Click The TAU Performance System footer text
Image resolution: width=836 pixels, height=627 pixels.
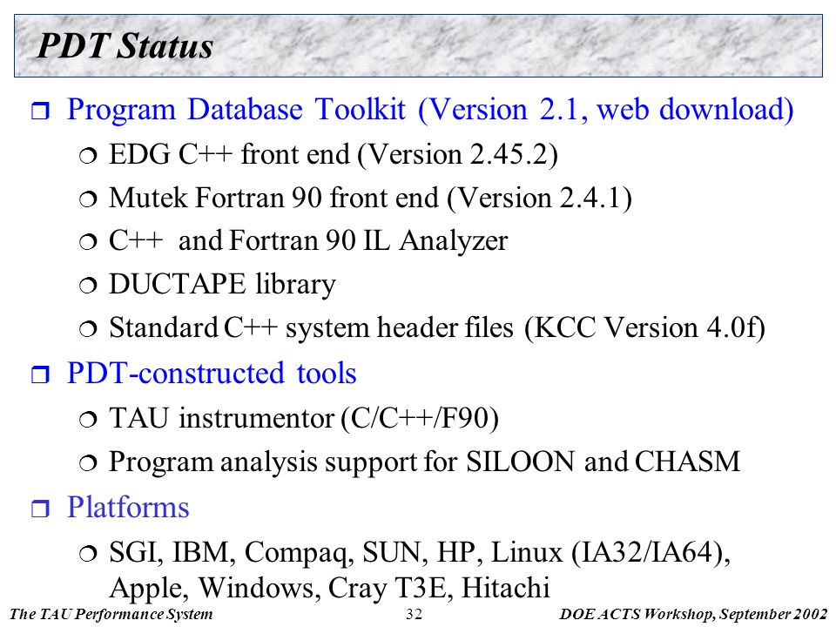coord(111,614)
